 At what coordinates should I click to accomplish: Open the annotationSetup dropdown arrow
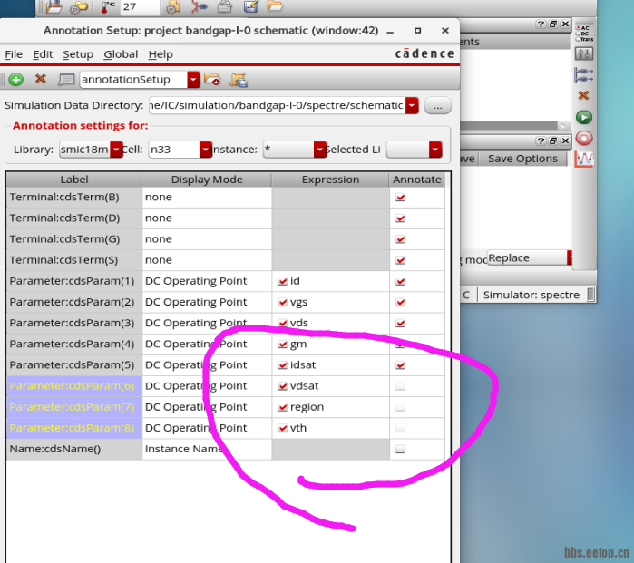tap(194, 80)
